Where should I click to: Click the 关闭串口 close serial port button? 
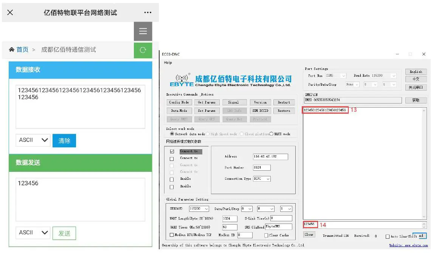pyautogui.click(x=416, y=88)
